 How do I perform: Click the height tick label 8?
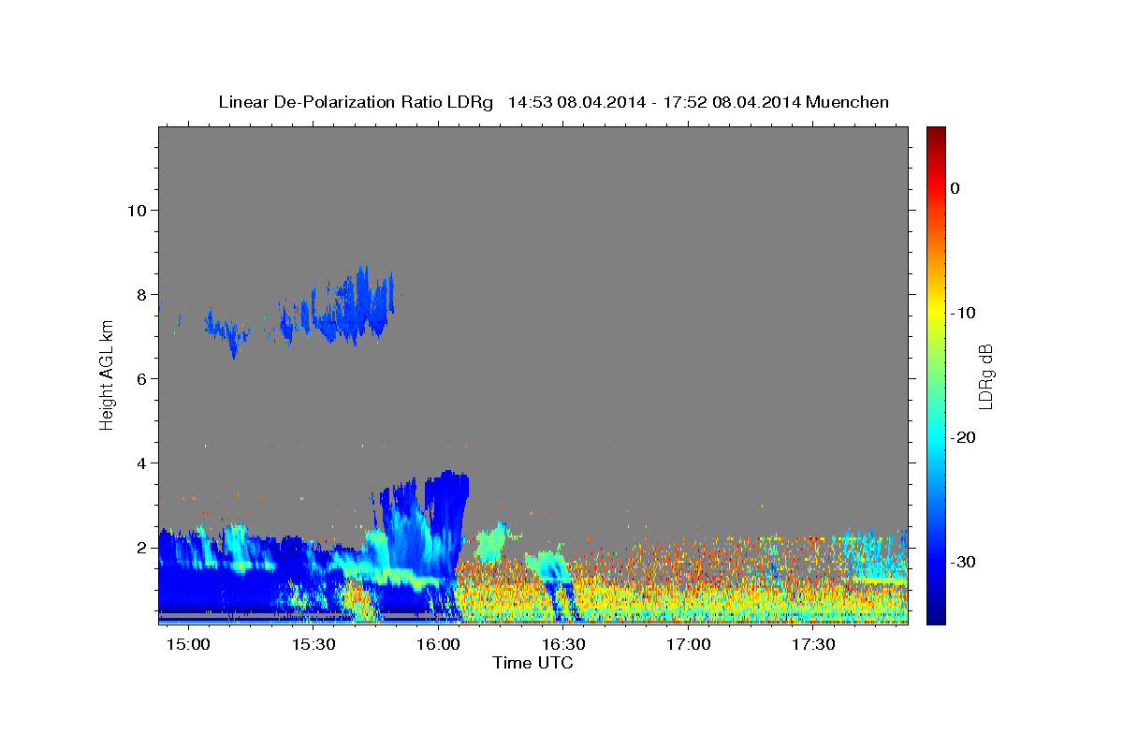141,294
